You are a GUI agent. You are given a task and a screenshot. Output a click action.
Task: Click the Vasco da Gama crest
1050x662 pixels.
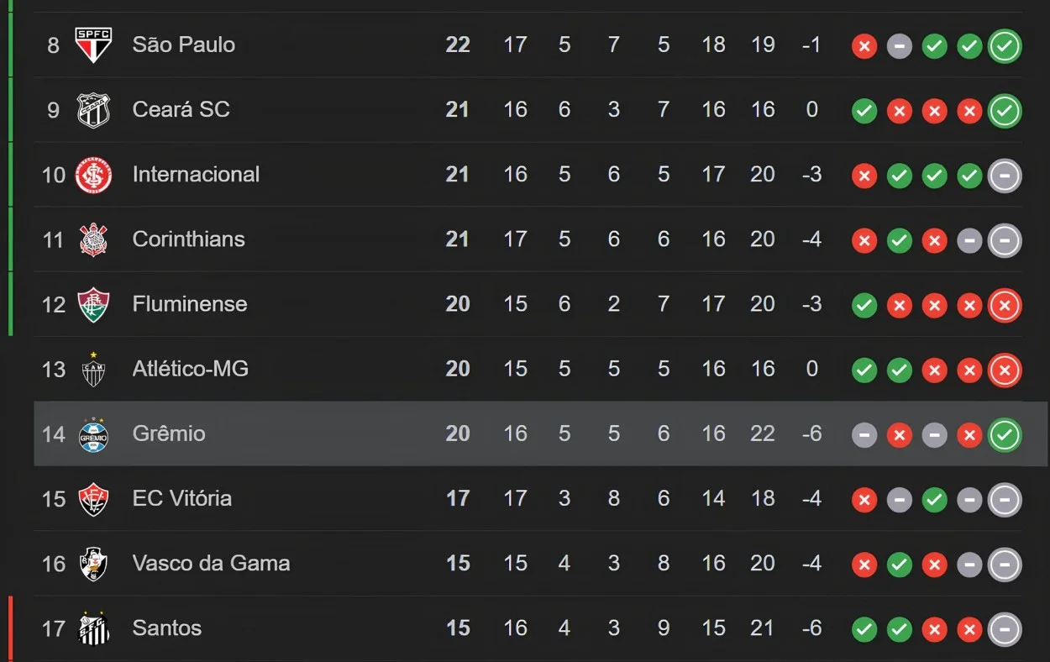pyautogui.click(x=93, y=564)
